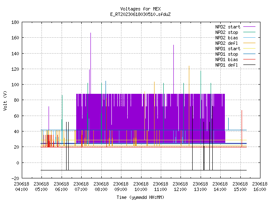
Task: Click the x-axis tick label 11:00
Action: click(x=161, y=189)
